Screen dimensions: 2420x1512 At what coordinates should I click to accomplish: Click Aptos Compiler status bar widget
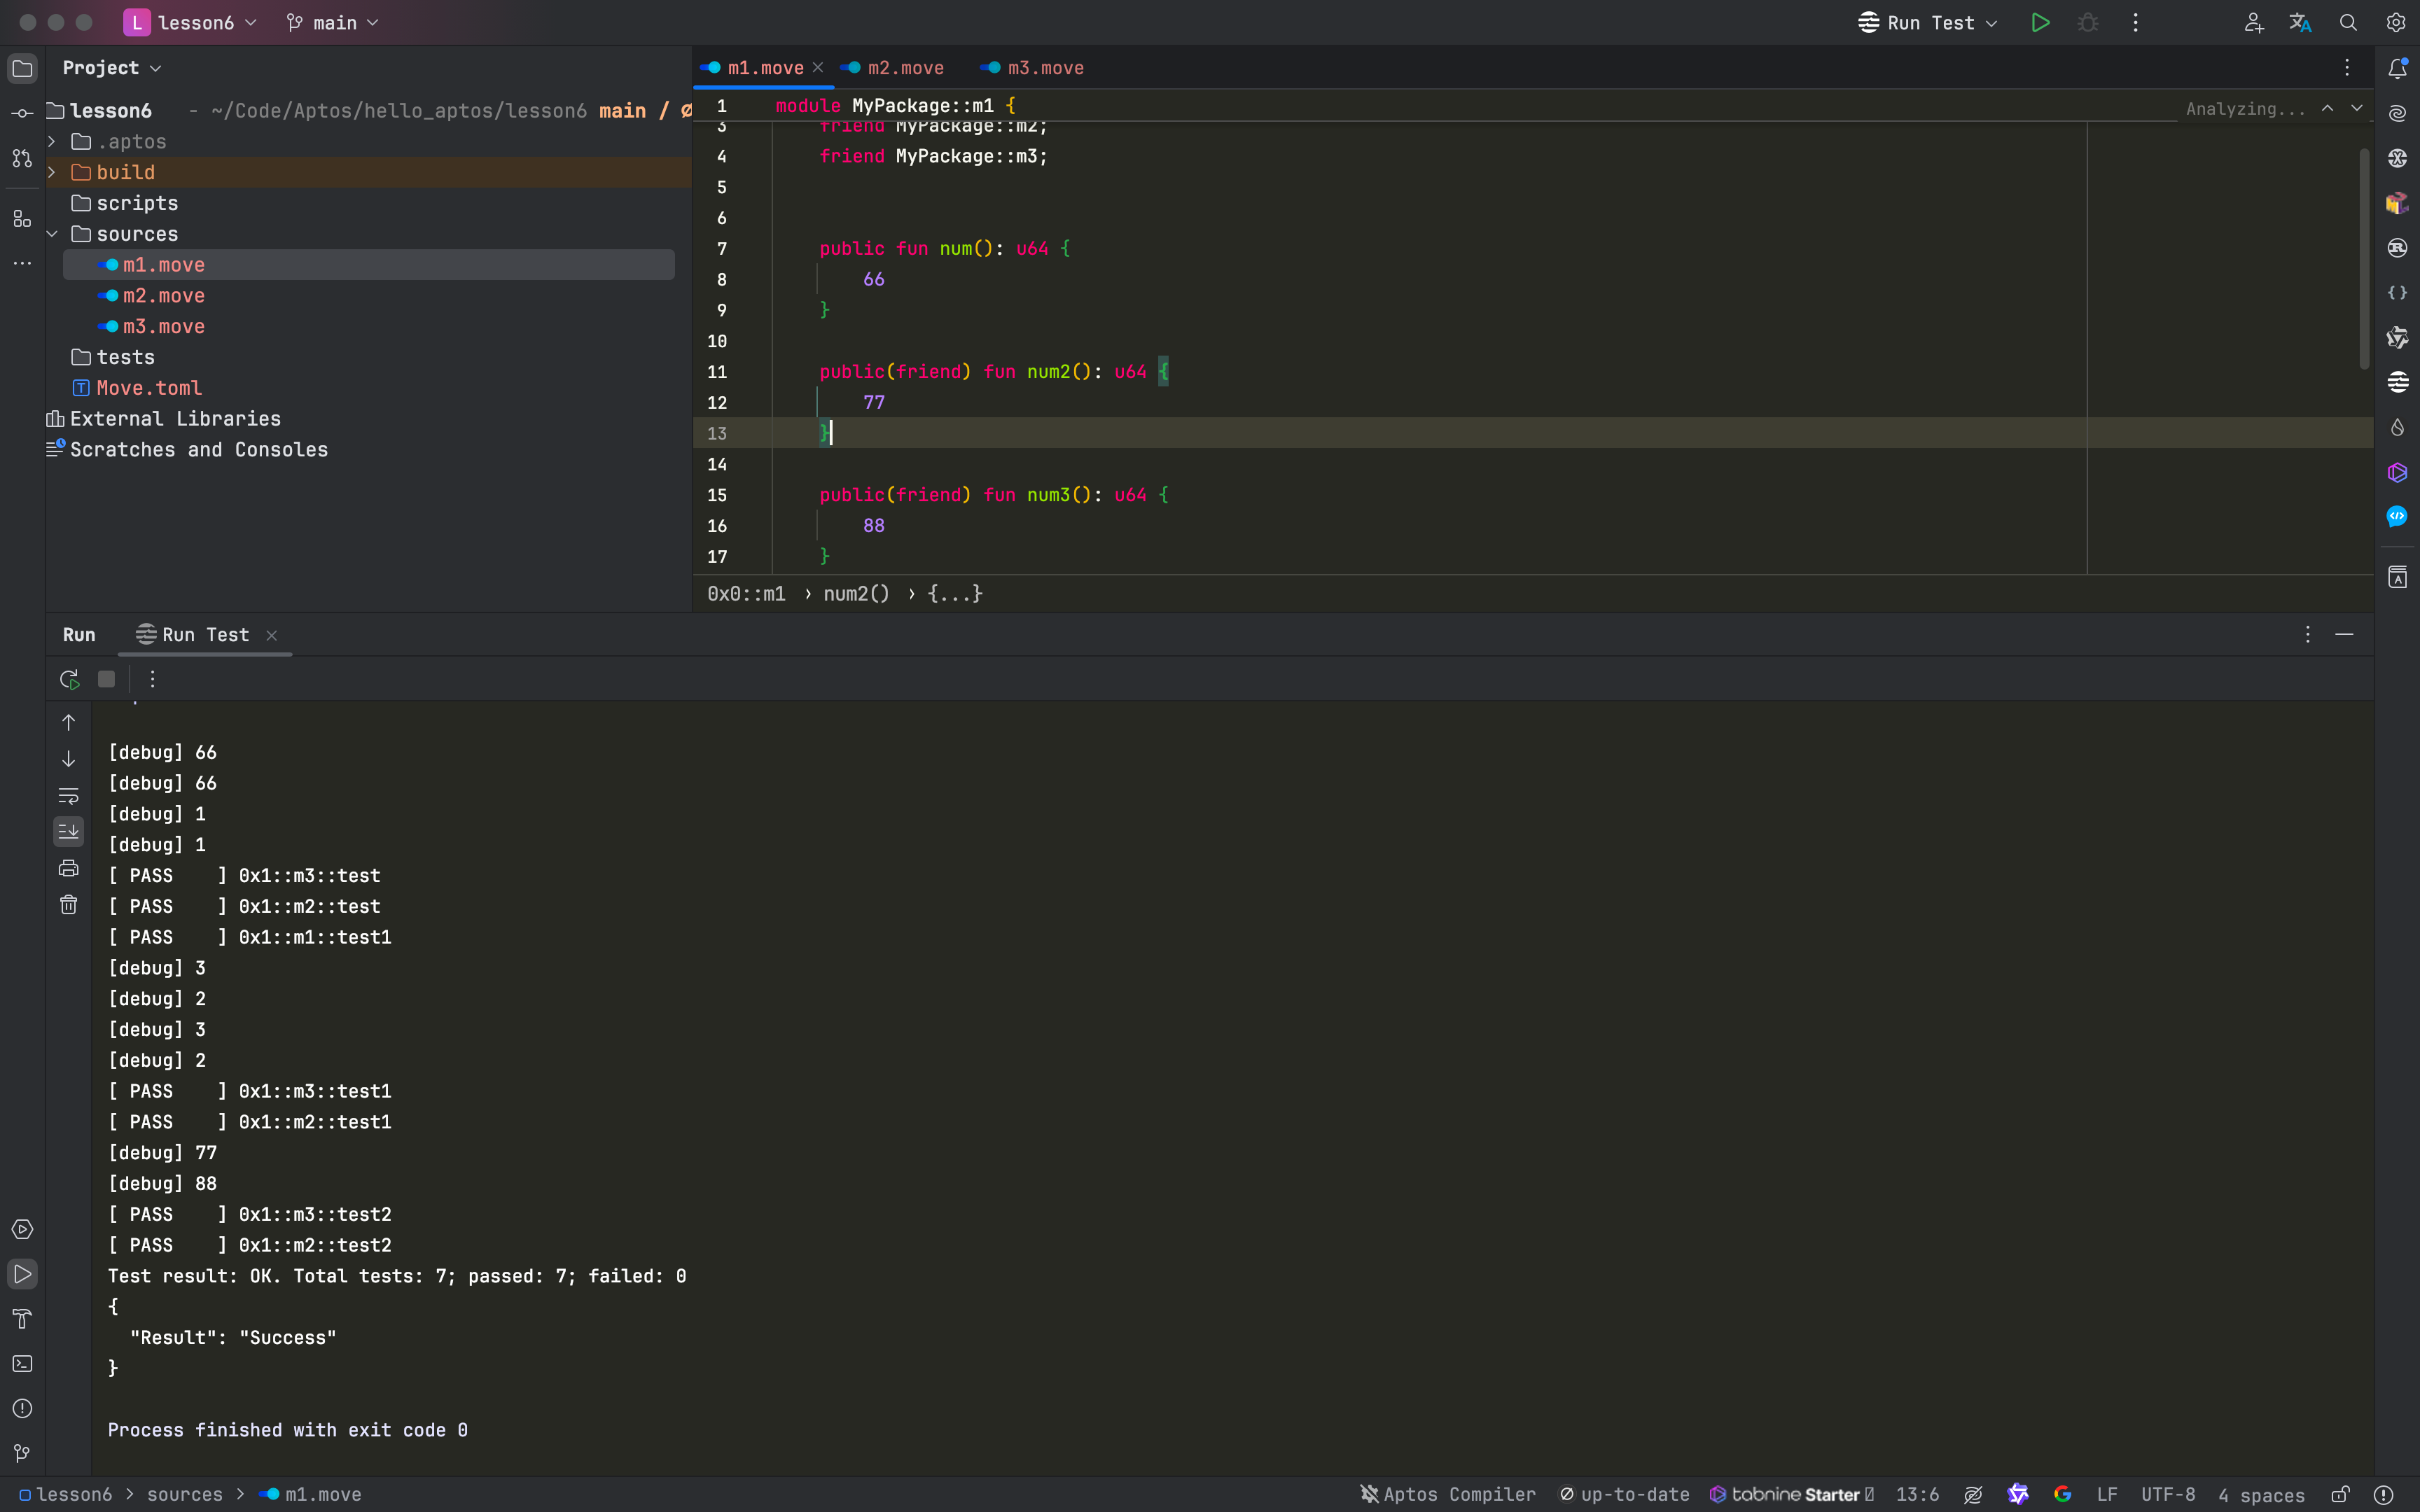click(1448, 1494)
